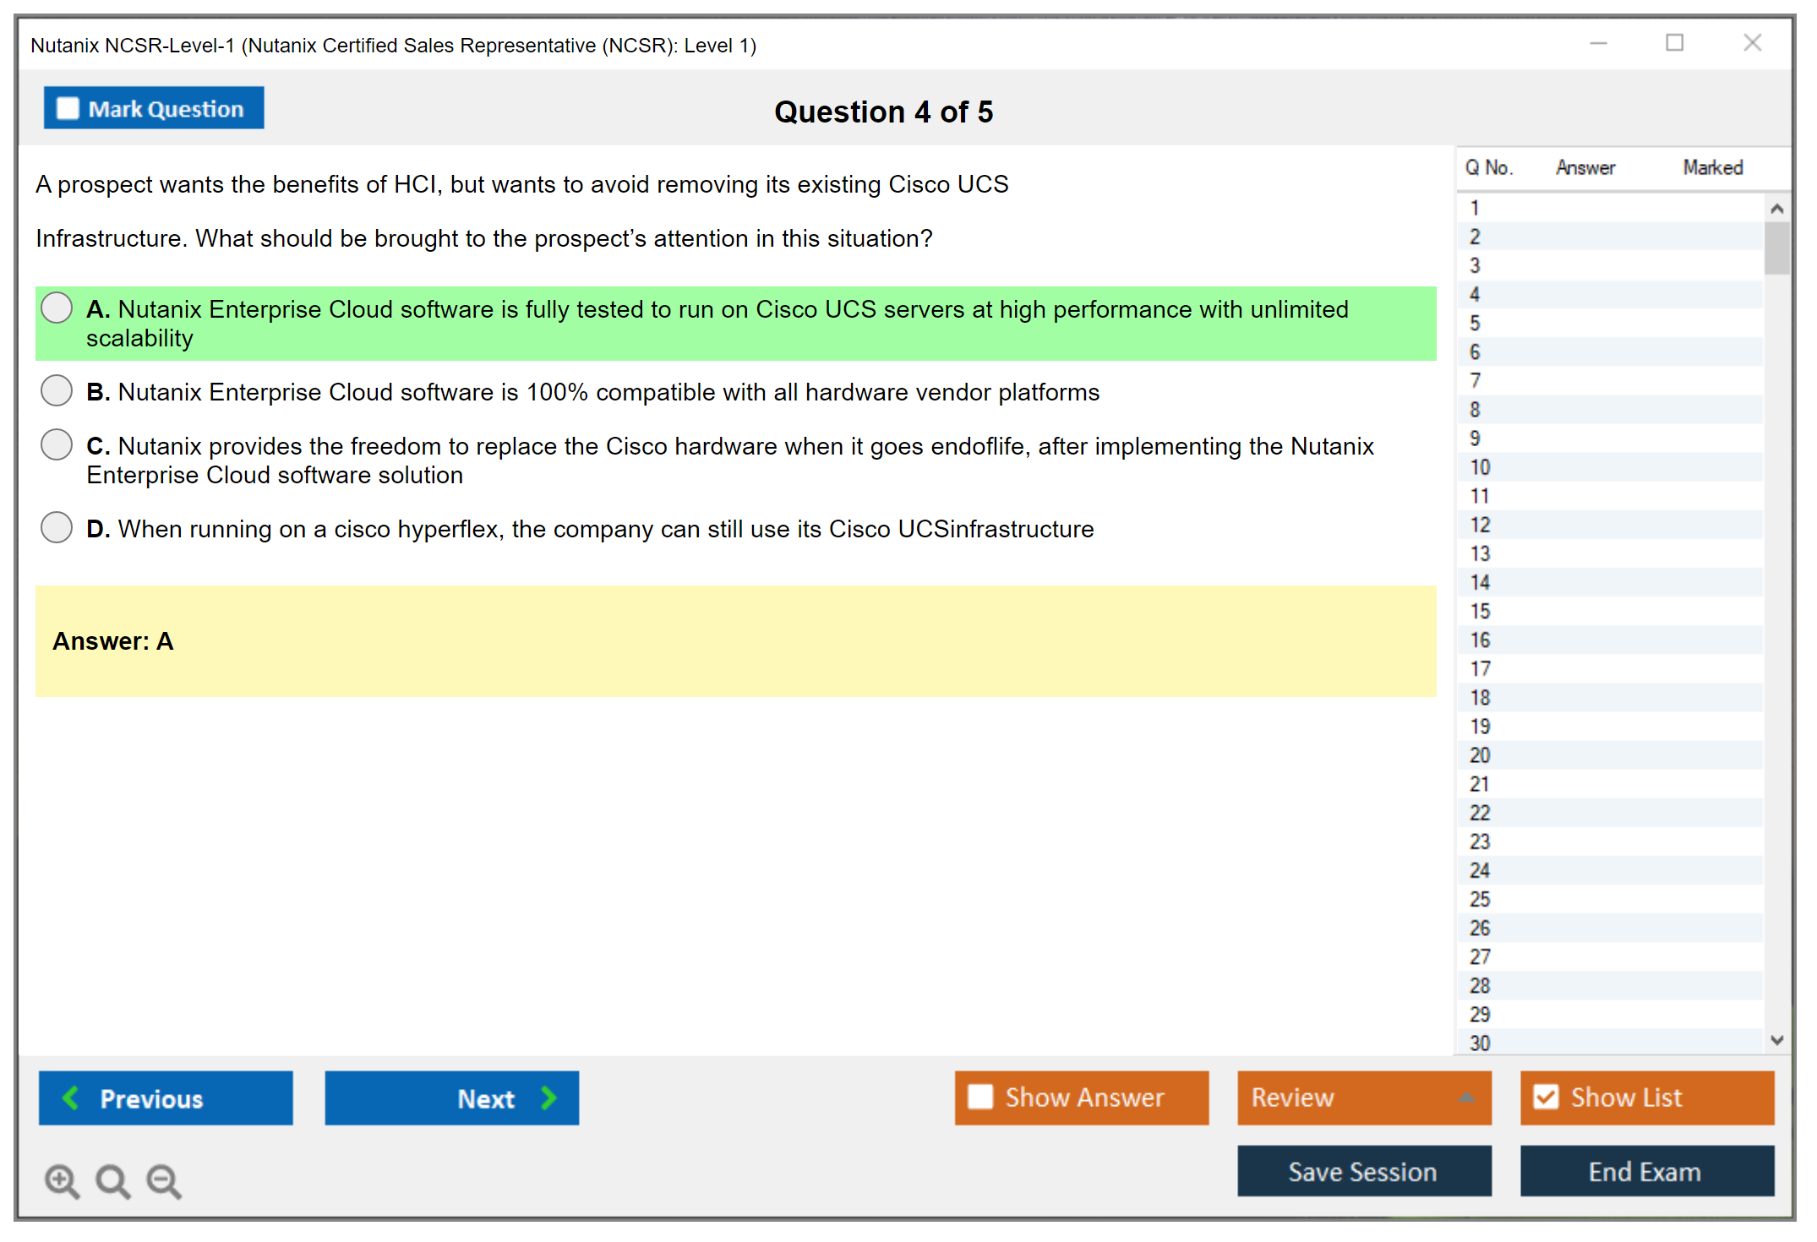The width and height of the screenshot is (1817, 1242).
Task: Select answer option B radio button
Action: coord(57,390)
